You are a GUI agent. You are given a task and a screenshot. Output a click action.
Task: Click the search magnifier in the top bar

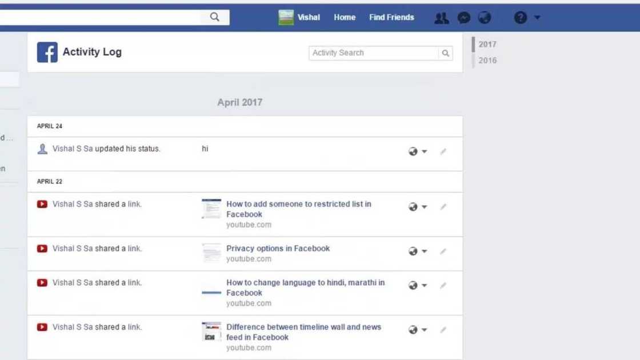pyautogui.click(x=214, y=17)
